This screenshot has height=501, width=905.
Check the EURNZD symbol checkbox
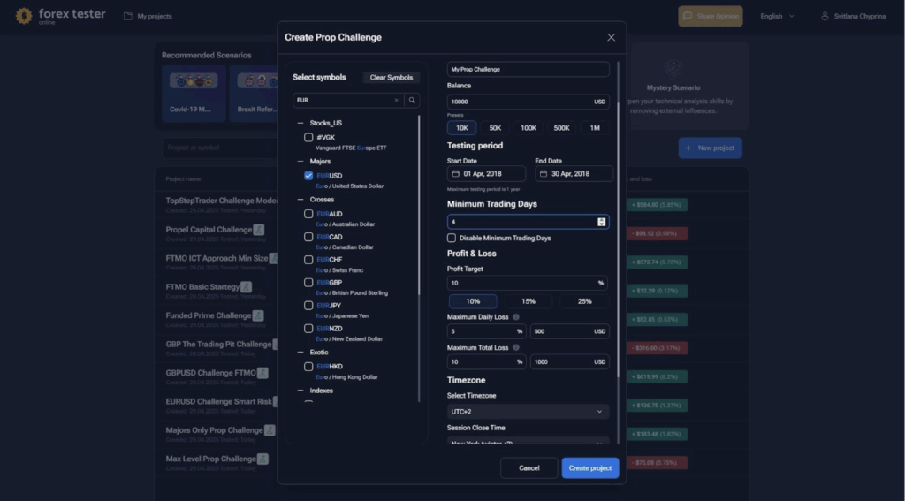[x=308, y=329]
